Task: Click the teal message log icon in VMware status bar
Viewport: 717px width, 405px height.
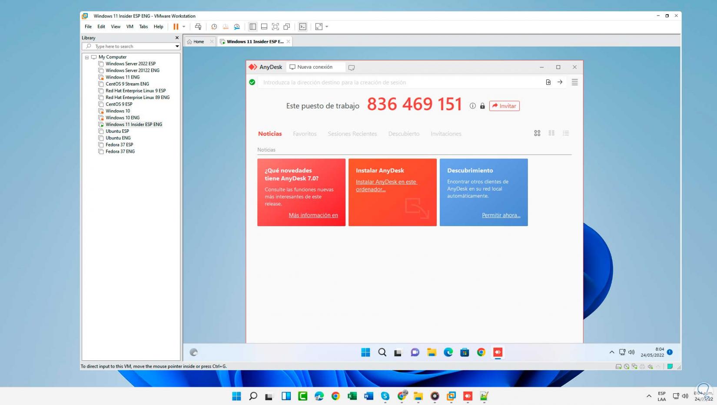Action: click(x=670, y=366)
